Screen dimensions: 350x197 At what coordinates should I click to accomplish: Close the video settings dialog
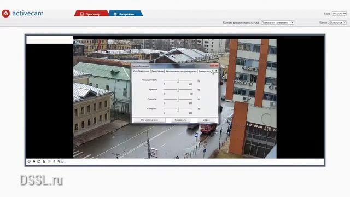tap(214, 66)
